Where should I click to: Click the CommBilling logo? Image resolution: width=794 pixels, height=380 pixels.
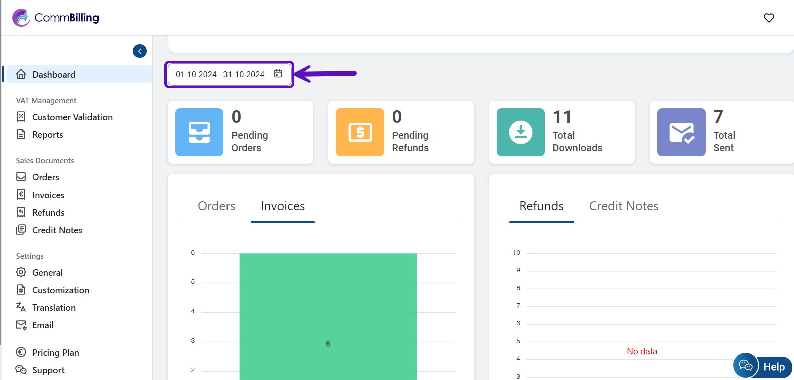(56, 18)
